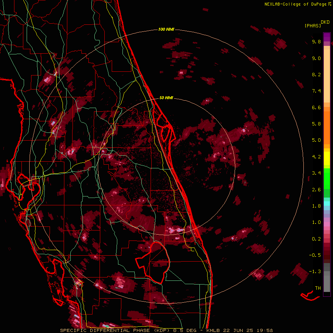Click the '[PHAS]' legend unit label
The image size is (333, 333).
point(313,26)
